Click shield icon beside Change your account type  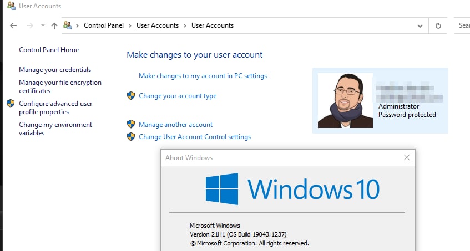click(x=131, y=96)
